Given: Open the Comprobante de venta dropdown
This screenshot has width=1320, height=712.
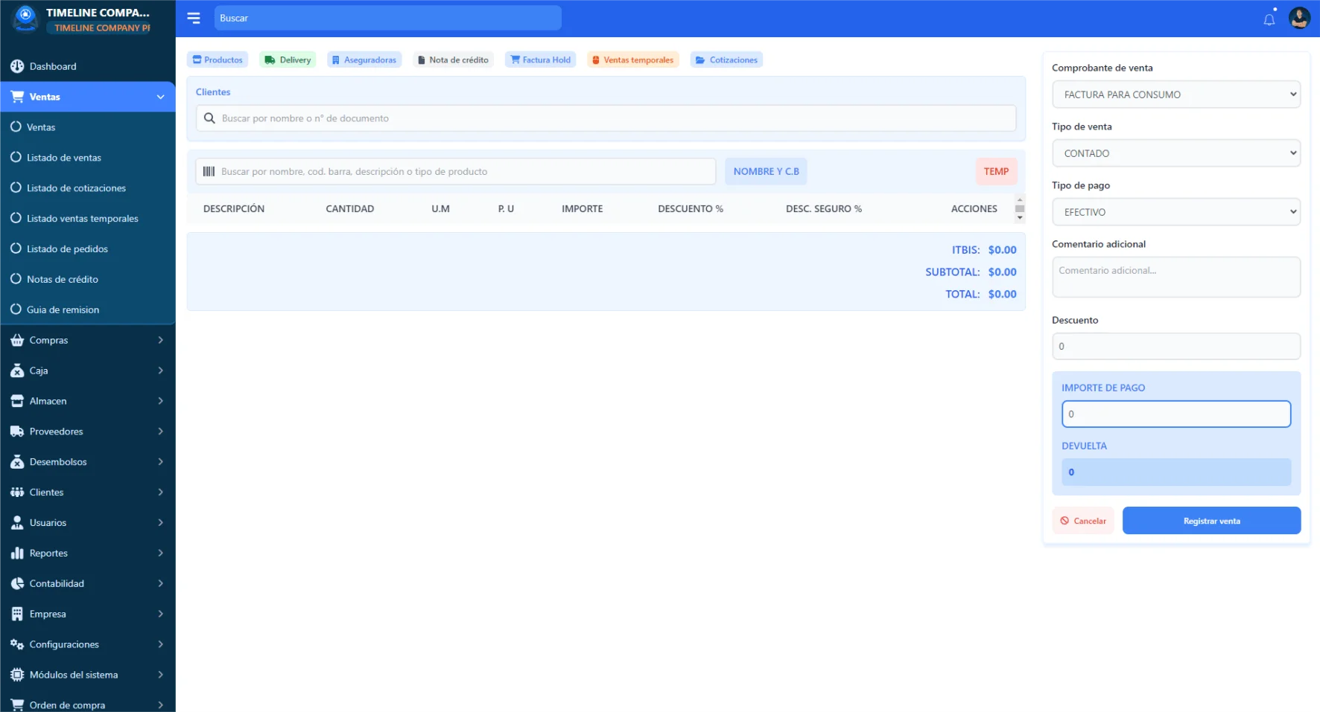Looking at the screenshot, I should pyautogui.click(x=1176, y=94).
